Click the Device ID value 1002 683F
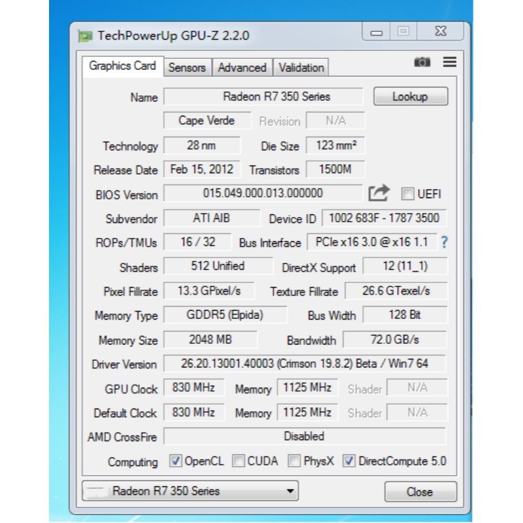Viewport: 523px width, 523px height. [384, 218]
